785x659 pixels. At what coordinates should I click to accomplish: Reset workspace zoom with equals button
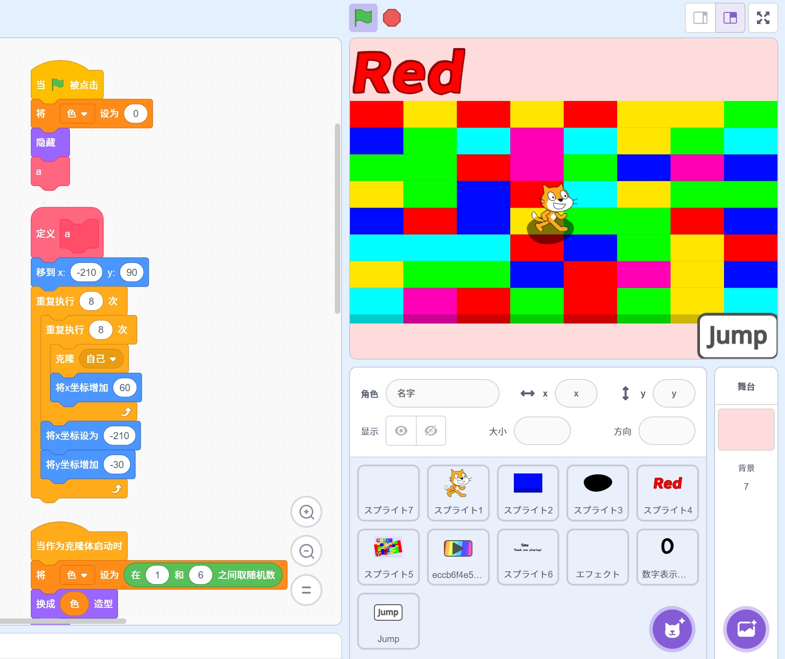tap(306, 590)
